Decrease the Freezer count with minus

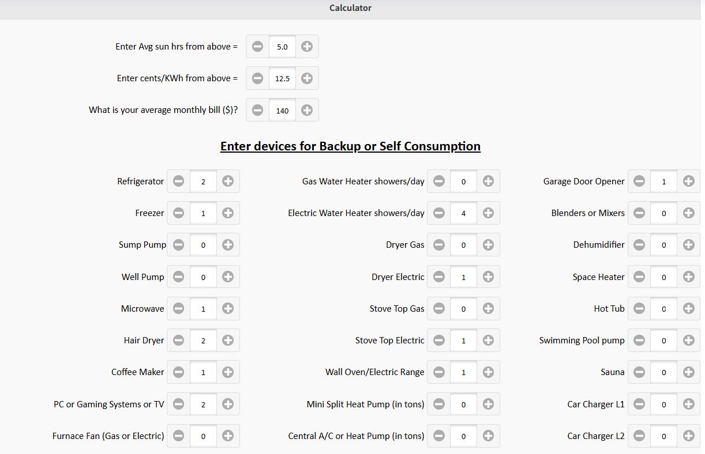[179, 213]
